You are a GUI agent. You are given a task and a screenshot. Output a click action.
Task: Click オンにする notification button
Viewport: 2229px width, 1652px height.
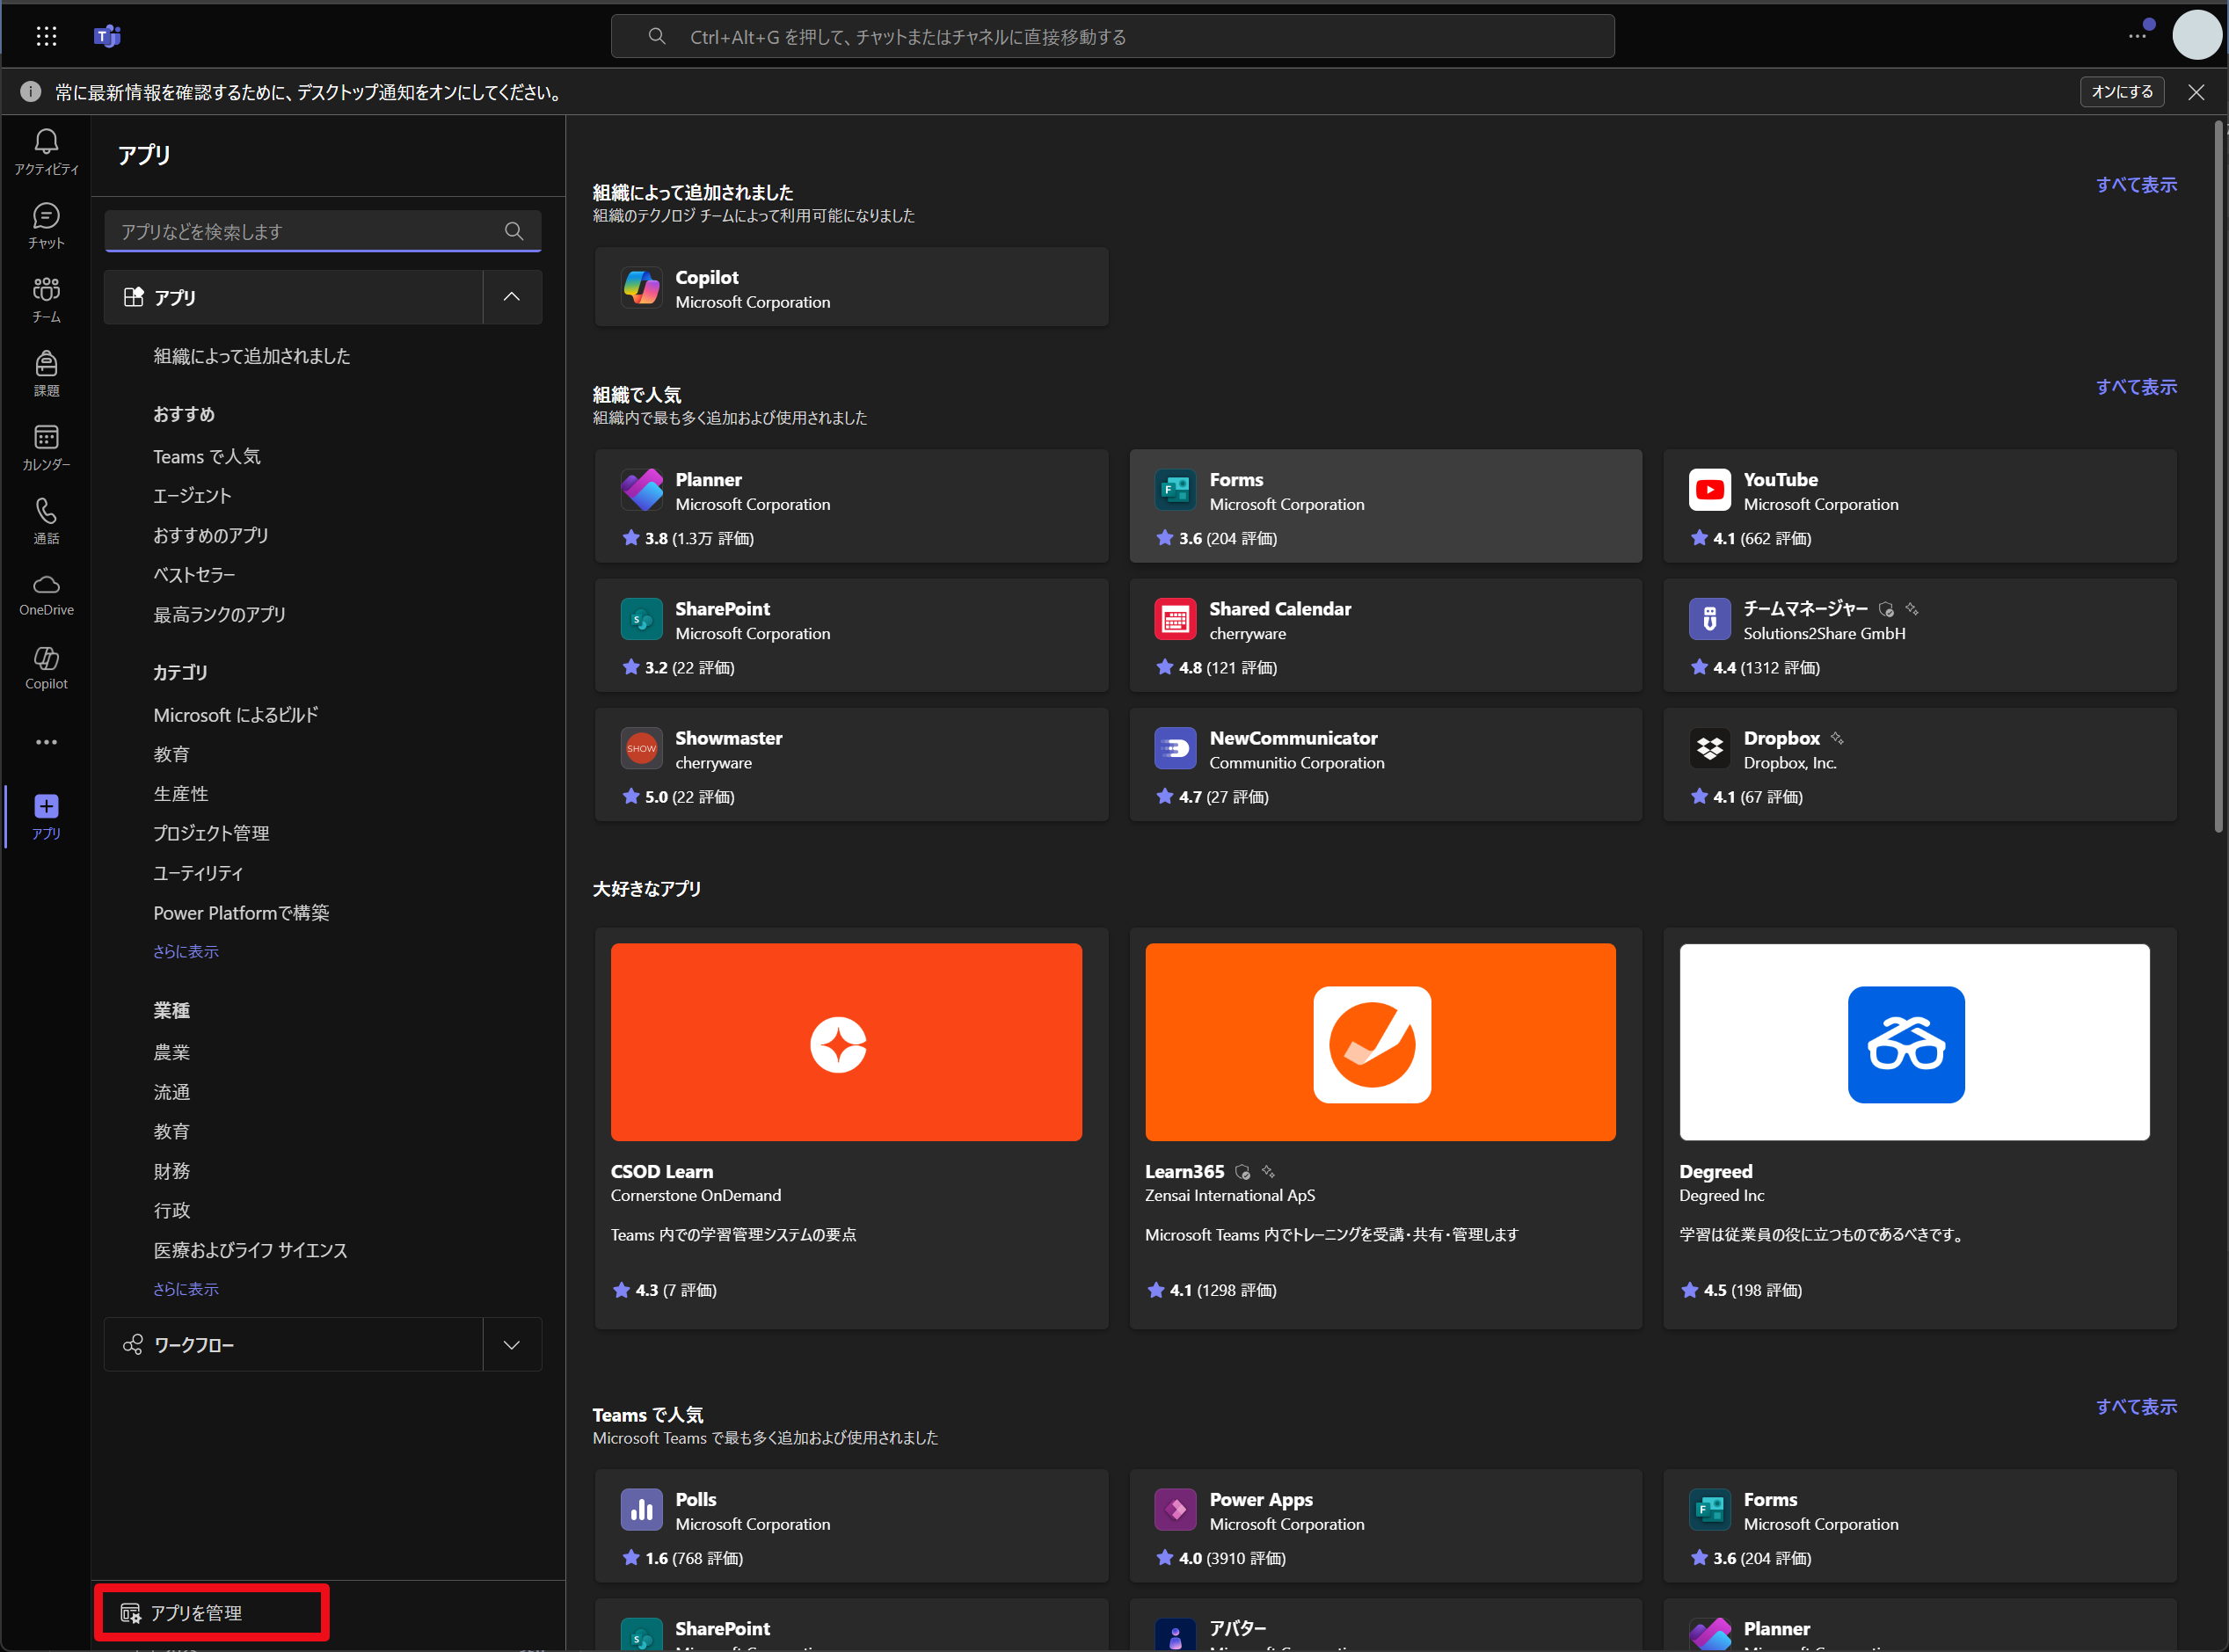pos(2122,92)
